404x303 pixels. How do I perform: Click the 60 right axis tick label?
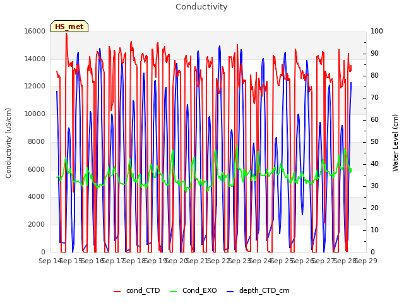[x=374, y=119]
